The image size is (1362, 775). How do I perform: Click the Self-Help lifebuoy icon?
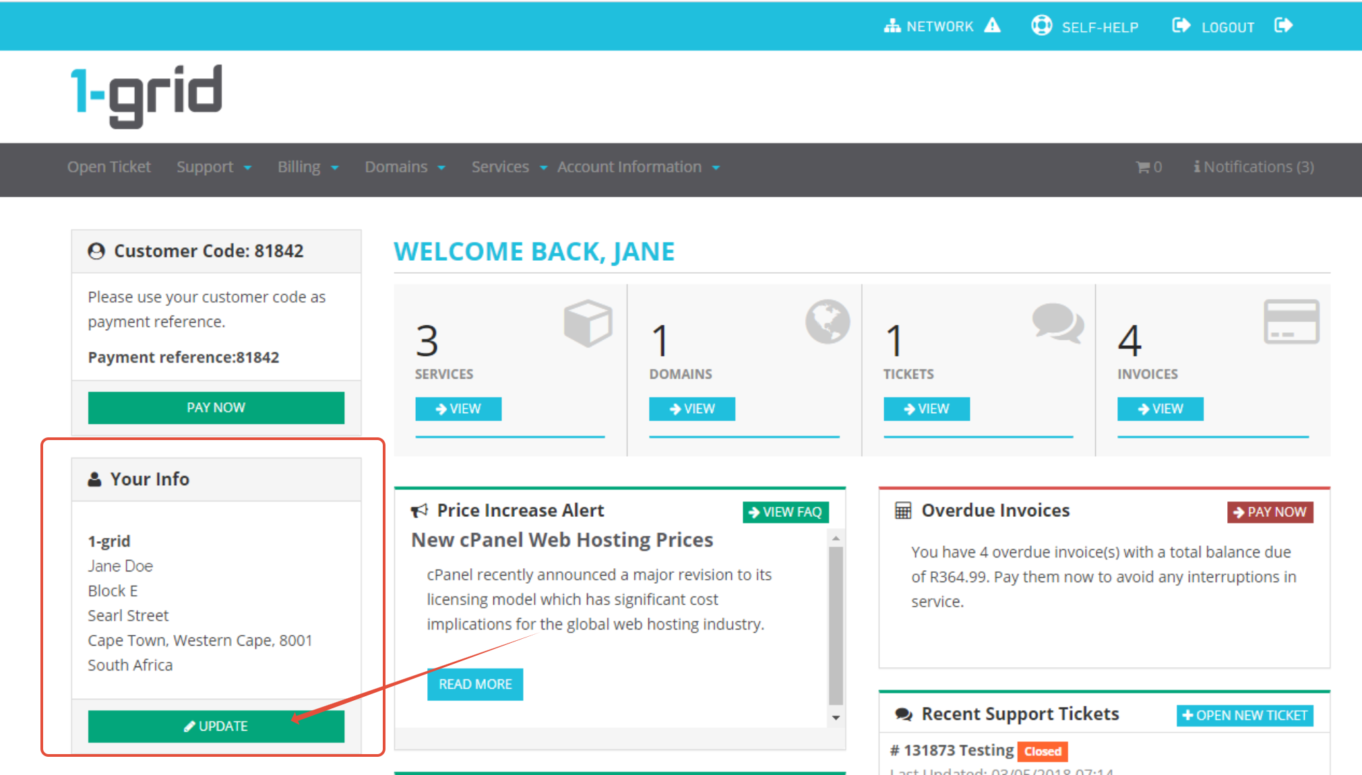pyautogui.click(x=1041, y=26)
